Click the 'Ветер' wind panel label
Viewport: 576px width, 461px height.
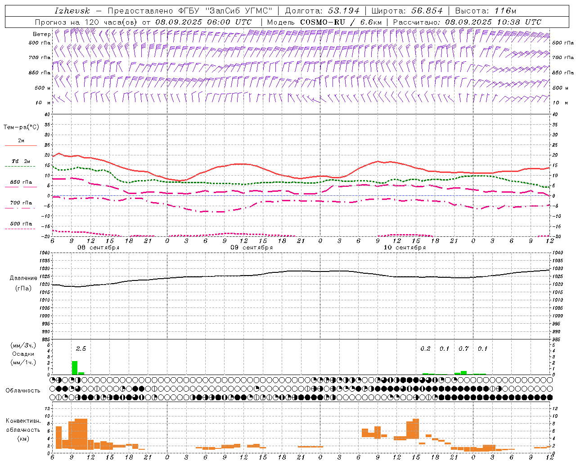click(41, 34)
